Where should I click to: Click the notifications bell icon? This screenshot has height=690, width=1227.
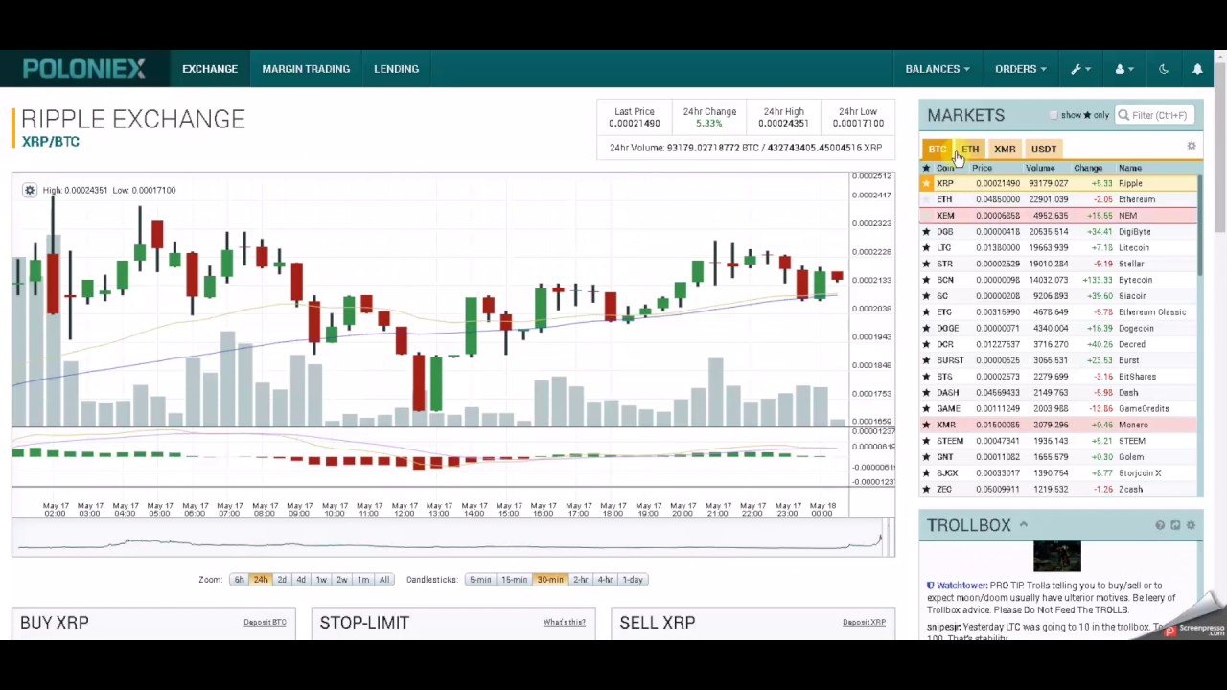1197,69
